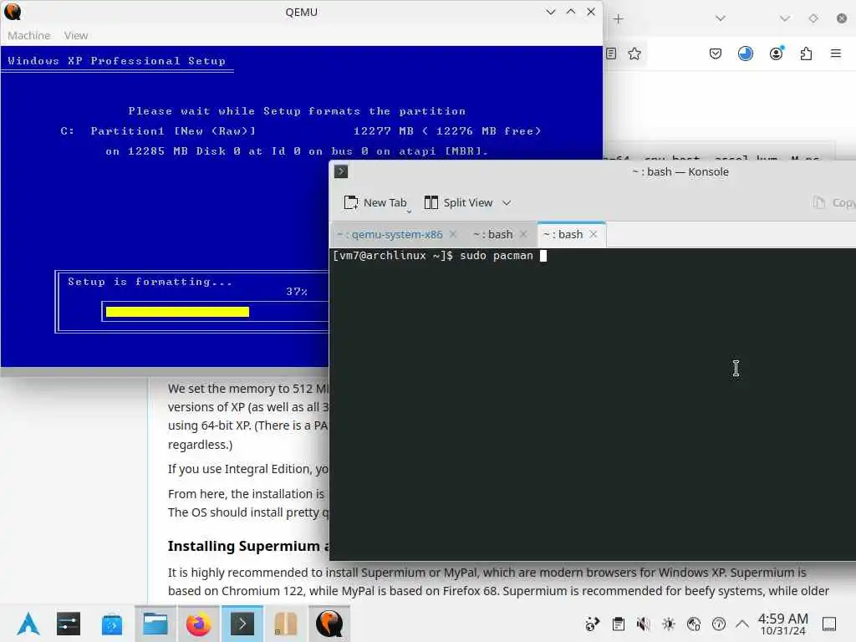The width and height of the screenshot is (856, 642).
Task: Click the 'From here, the installation is' line
Action: [x=247, y=494]
